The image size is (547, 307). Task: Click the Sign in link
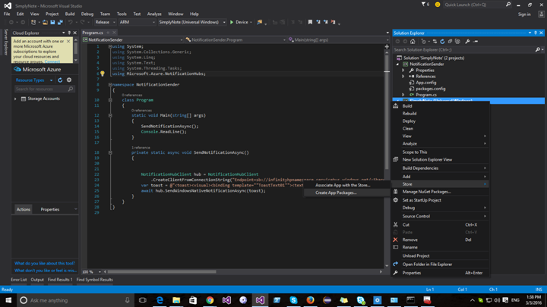pos(524,14)
